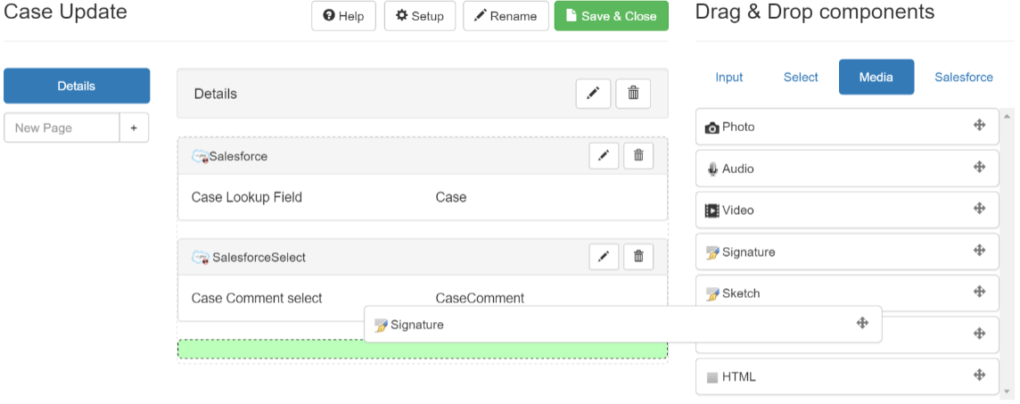Add new page with plus button
Viewport: 1020px width, 404px height.
tap(134, 128)
